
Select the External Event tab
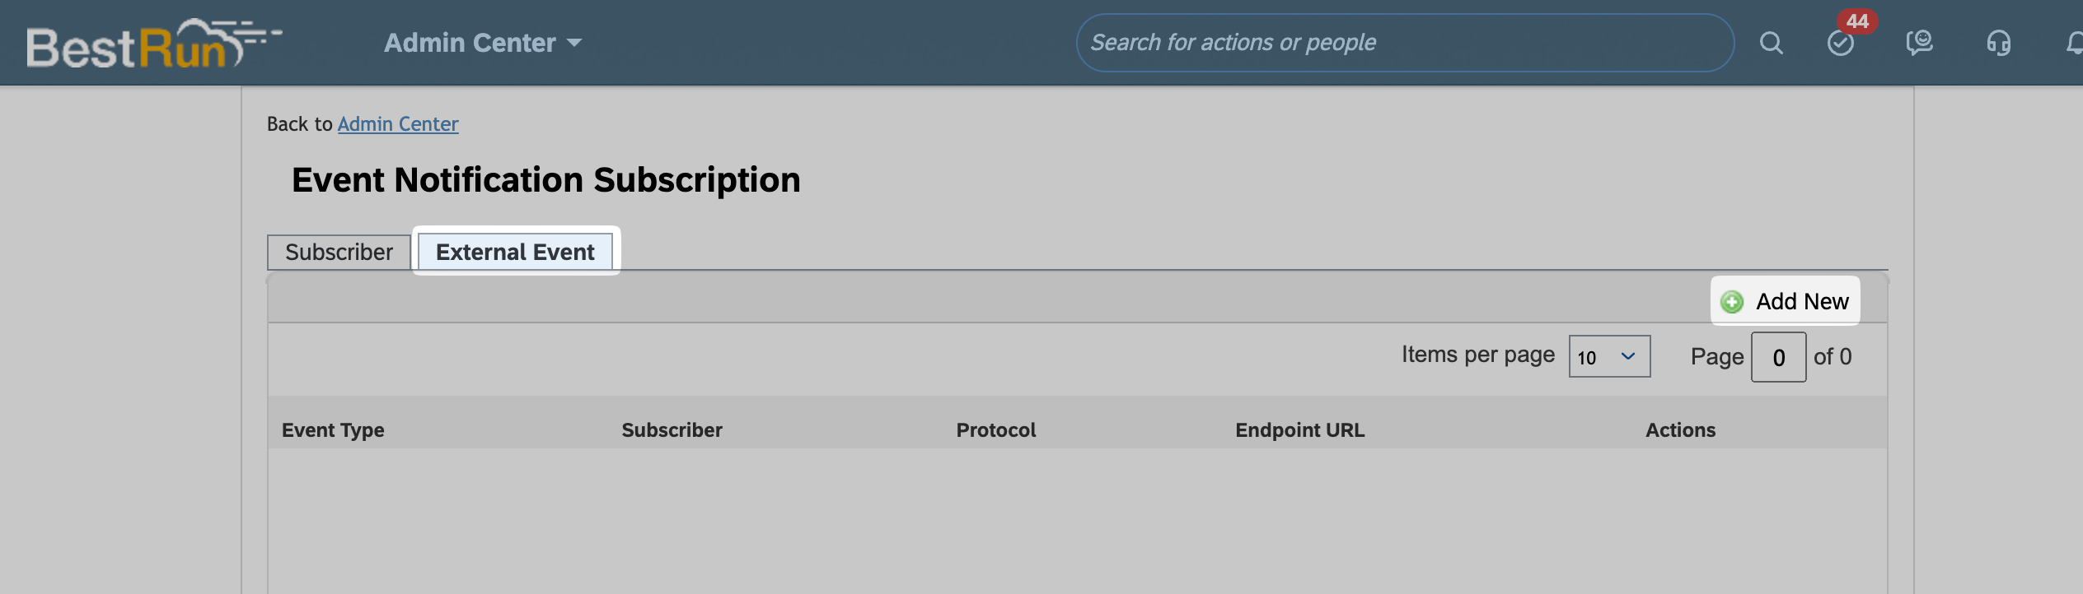coord(515,252)
